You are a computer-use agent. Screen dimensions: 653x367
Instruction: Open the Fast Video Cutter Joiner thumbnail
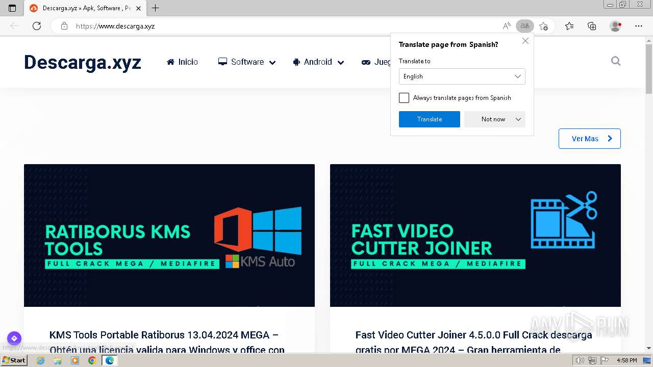point(475,235)
